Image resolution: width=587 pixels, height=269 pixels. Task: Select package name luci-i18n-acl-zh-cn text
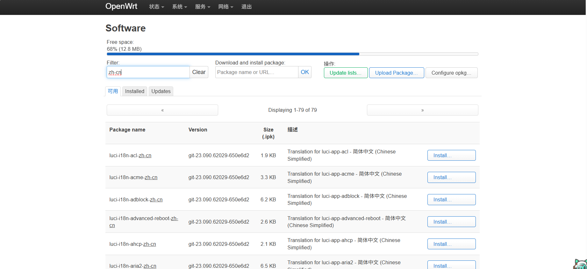[x=130, y=155]
